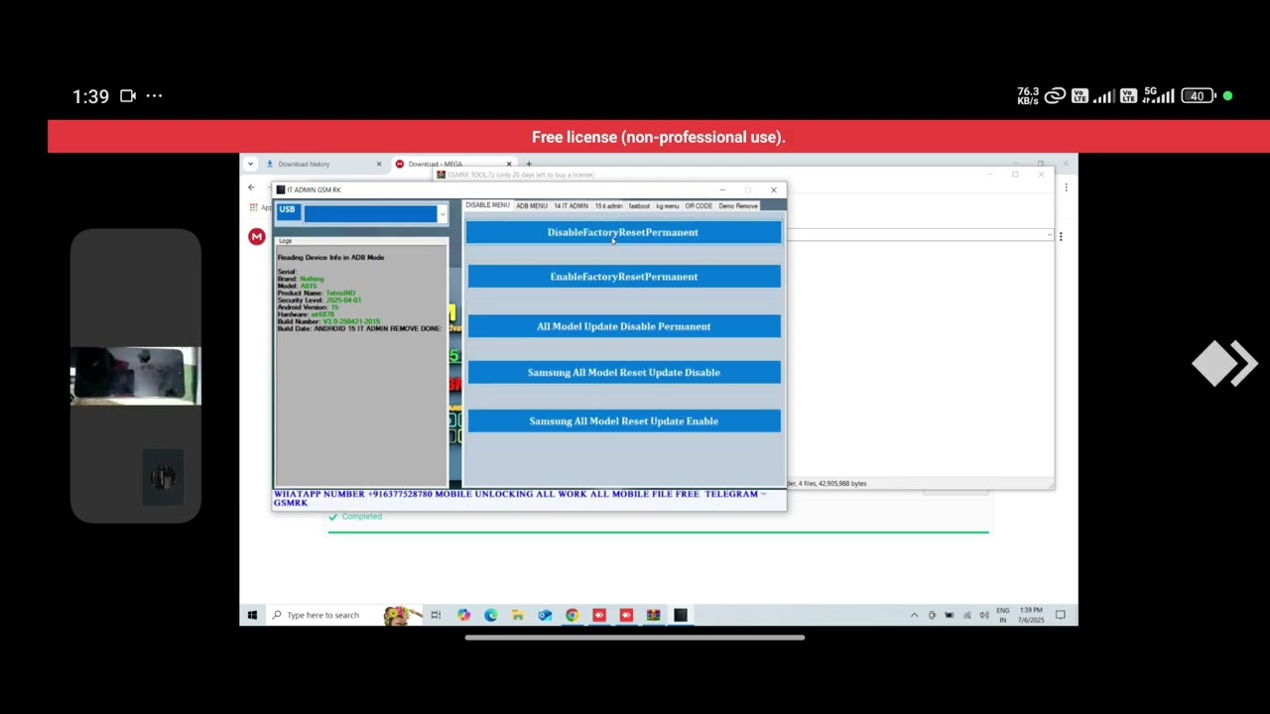Maximize the GSMRK TOOL.7z WinRAR window
Screen dimensions: 1270x714
(1015, 175)
